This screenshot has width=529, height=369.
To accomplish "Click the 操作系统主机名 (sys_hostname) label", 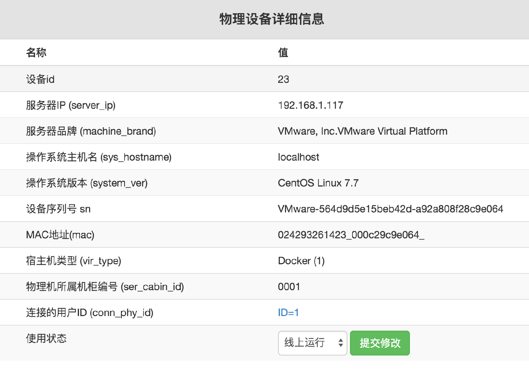I will click(99, 157).
